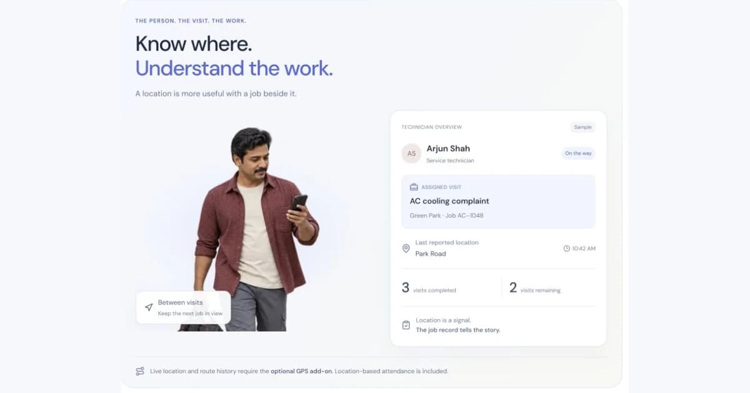Image resolution: width=750 pixels, height=393 pixels.
Task: Open the 'optional GPS add-on' bold text
Action: click(x=301, y=371)
